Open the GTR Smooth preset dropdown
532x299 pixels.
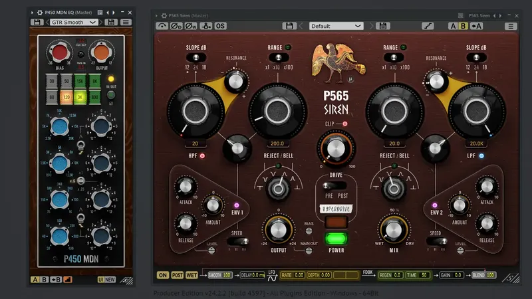click(x=74, y=23)
